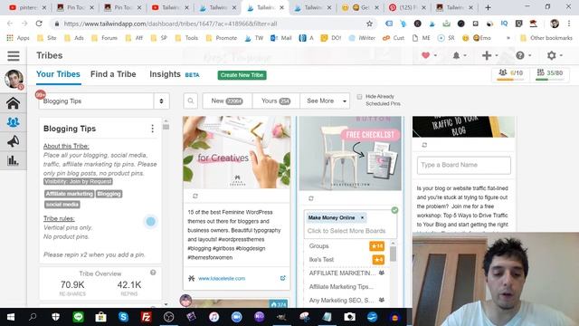
Task: Click the Type a Board Name field
Action: 464,165
